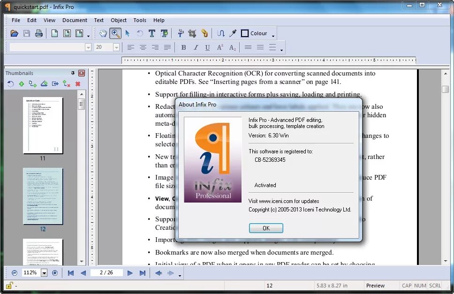Toggle superscript formatting

pos(220,47)
